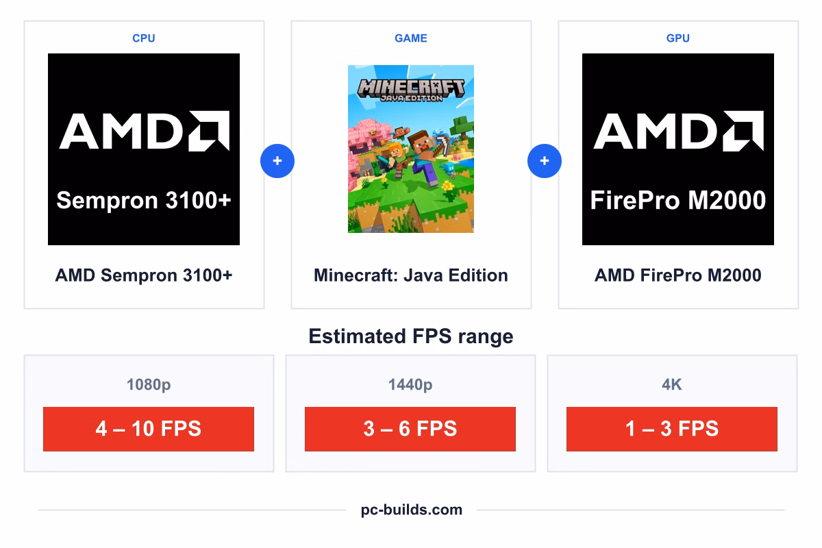Click the plus icon between game and GPU
The image size is (822, 548).
(545, 161)
